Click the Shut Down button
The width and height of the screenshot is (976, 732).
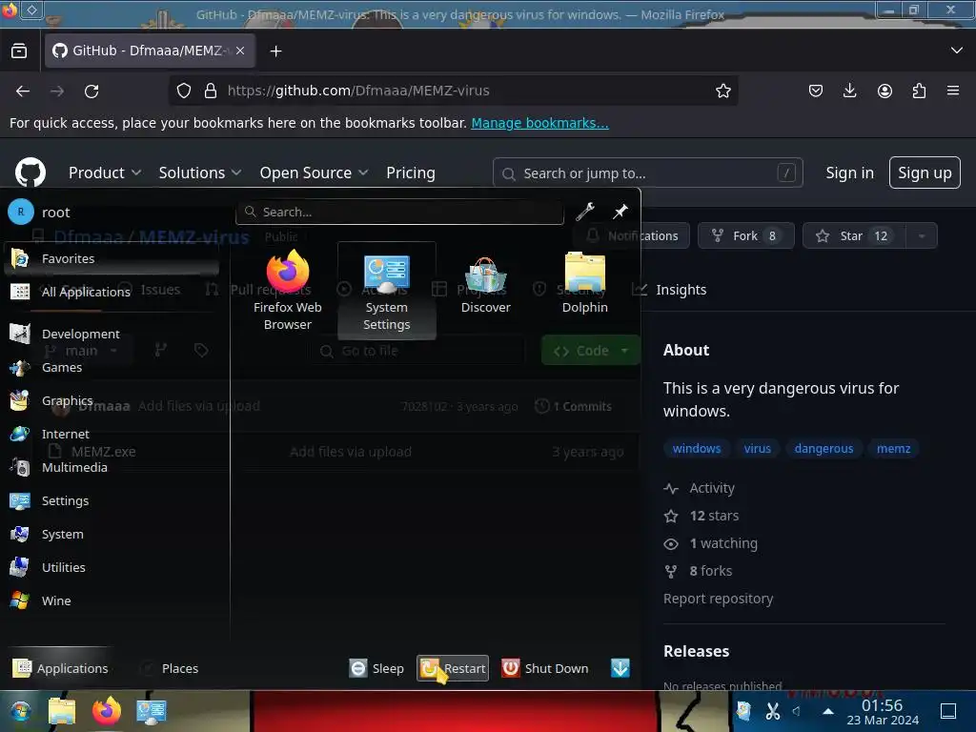(x=546, y=668)
